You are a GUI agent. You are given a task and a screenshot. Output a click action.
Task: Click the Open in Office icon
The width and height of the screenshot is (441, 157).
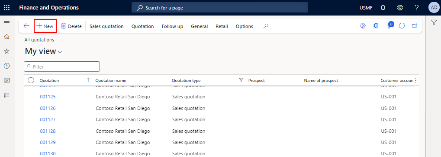coord(376,26)
